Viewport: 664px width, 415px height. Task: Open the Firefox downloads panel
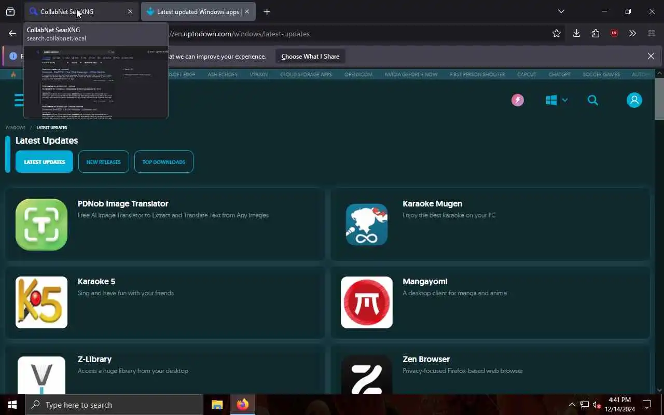pos(576,33)
